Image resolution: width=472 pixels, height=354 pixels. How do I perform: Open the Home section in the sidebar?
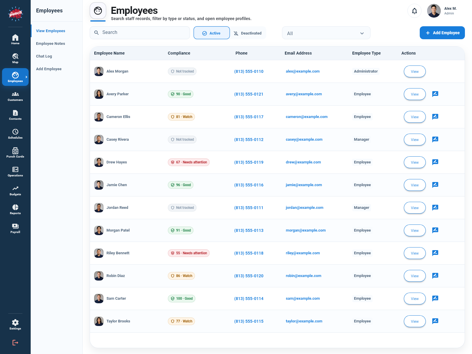15,40
